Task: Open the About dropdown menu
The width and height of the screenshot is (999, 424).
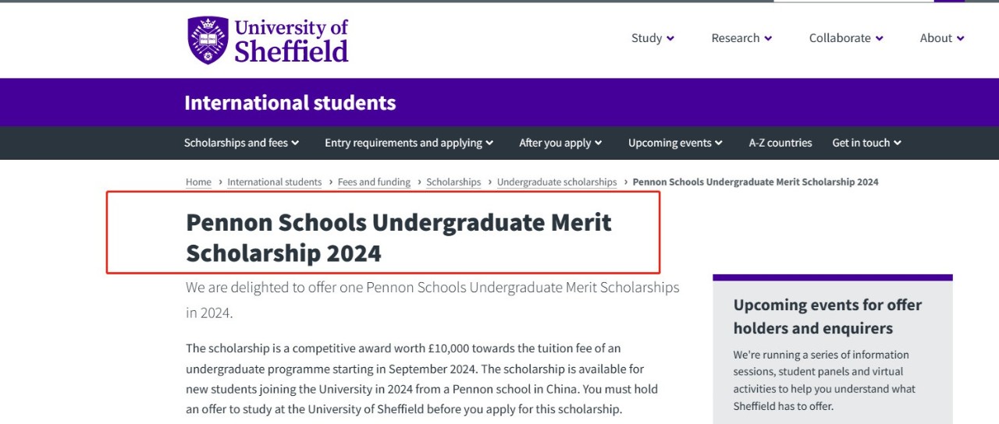Action: pos(942,38)
